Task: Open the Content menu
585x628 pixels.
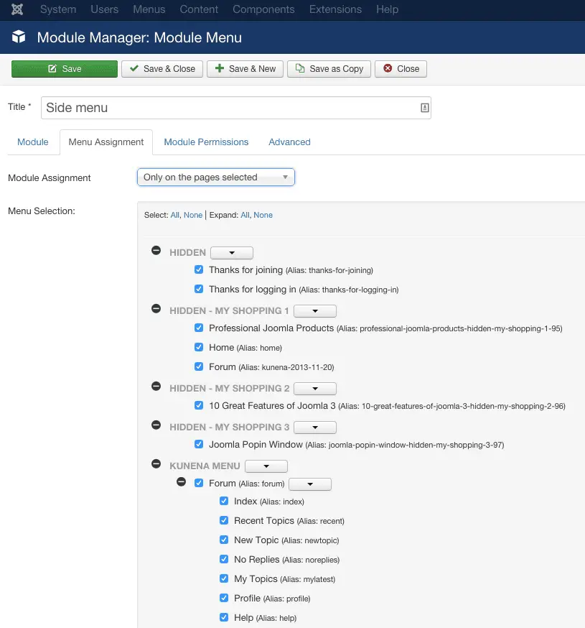Action: 199,9
